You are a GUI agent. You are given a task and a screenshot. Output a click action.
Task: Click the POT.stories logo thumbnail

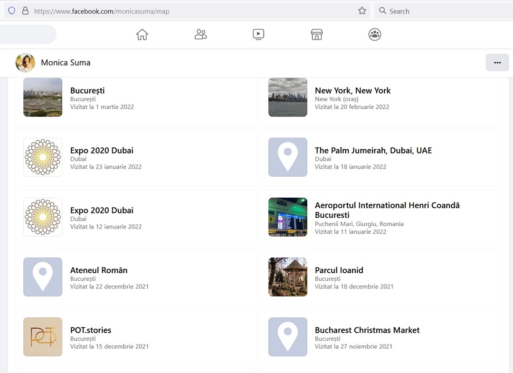pyautogui.click(x=43, y=337)
